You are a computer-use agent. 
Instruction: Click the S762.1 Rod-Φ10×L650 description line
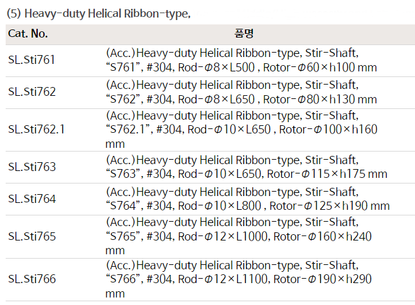pos(242,130)
